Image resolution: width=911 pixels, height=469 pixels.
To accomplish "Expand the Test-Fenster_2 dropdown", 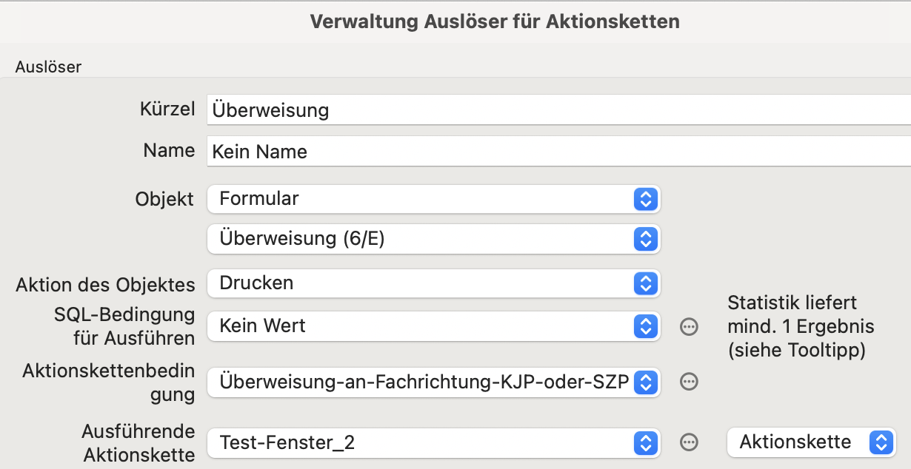I will tap(434, 442).
